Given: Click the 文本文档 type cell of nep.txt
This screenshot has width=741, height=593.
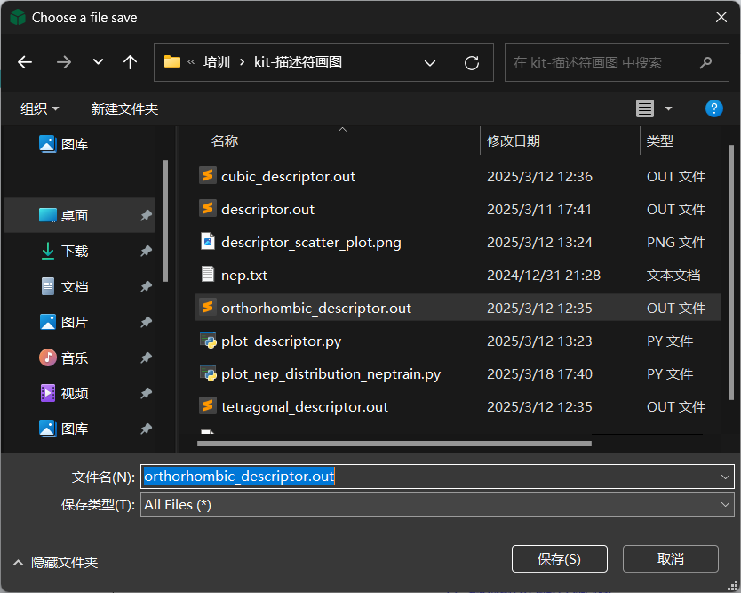Looking at the screenshot, I should [x=673, y=276].
